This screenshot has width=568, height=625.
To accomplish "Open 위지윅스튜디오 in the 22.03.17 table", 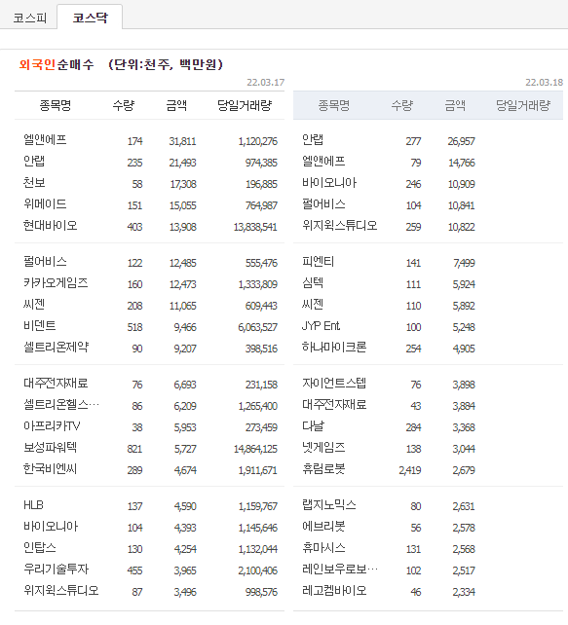I will click(x=61, y=591).
